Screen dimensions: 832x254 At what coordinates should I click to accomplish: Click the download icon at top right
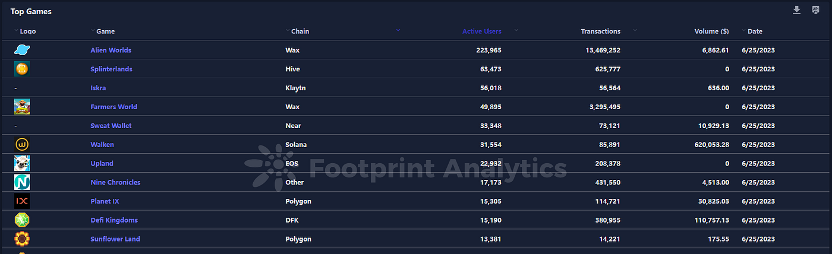797,10
